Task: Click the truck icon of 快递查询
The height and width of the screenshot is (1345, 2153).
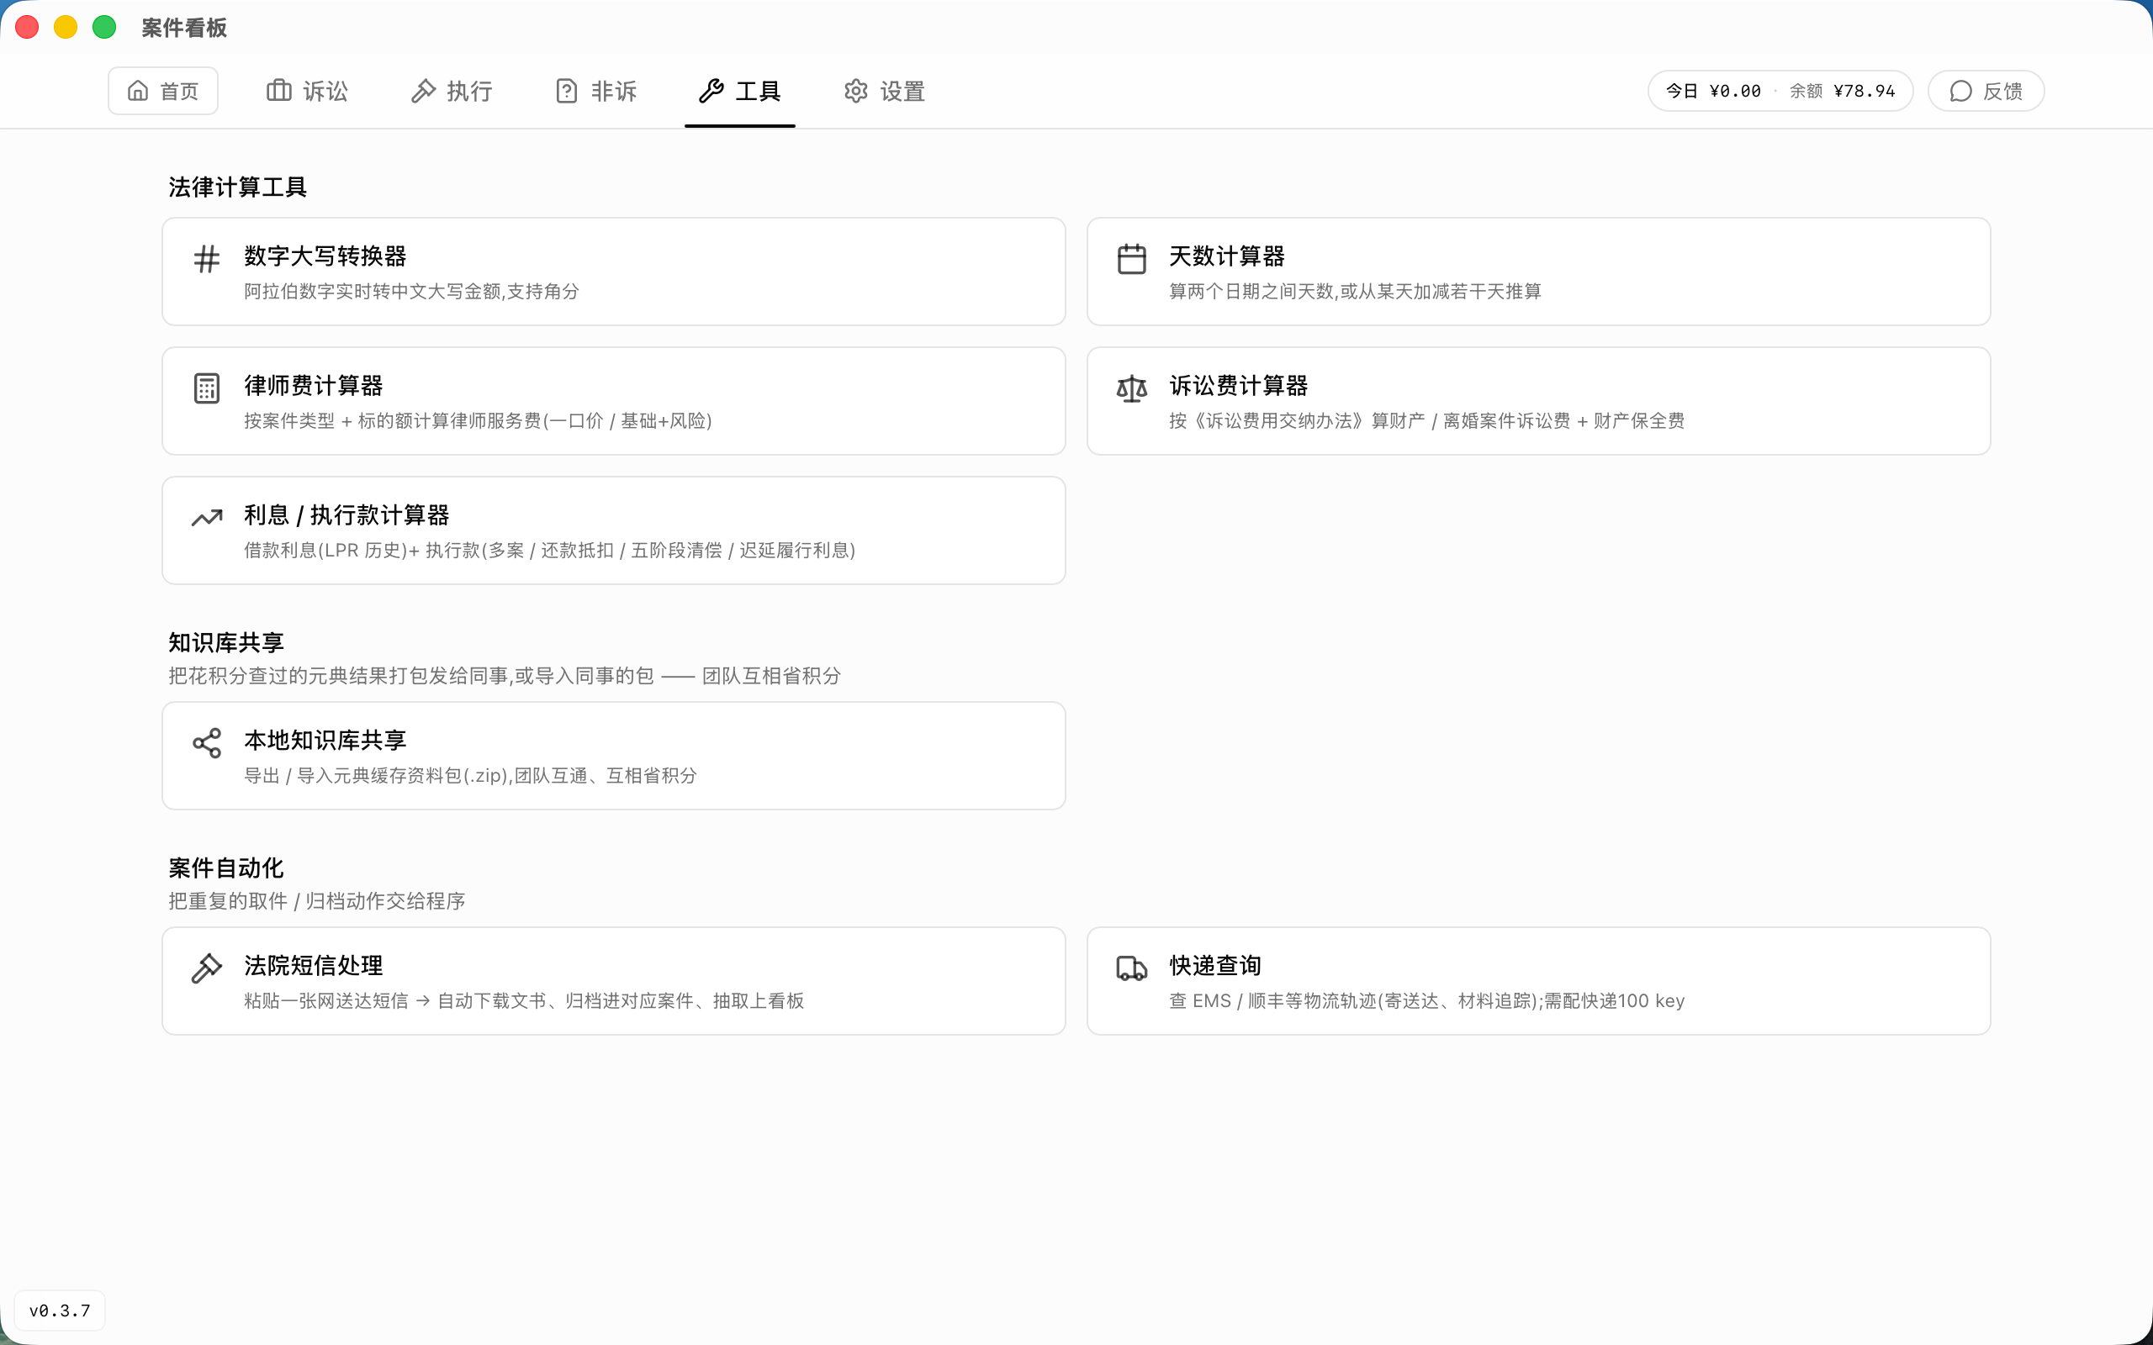Action: click(x=1132, y=968)
